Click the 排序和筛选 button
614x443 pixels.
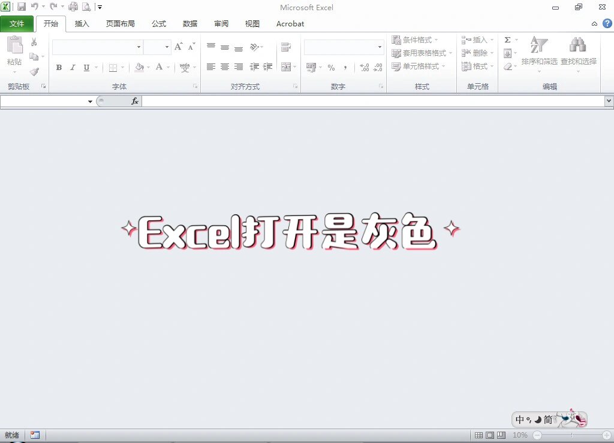click(539, 53)
